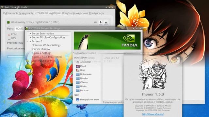Screen dimensions: 209x117
Task: Set HDMI output as default with checkmark button
Action: point(106,22)
